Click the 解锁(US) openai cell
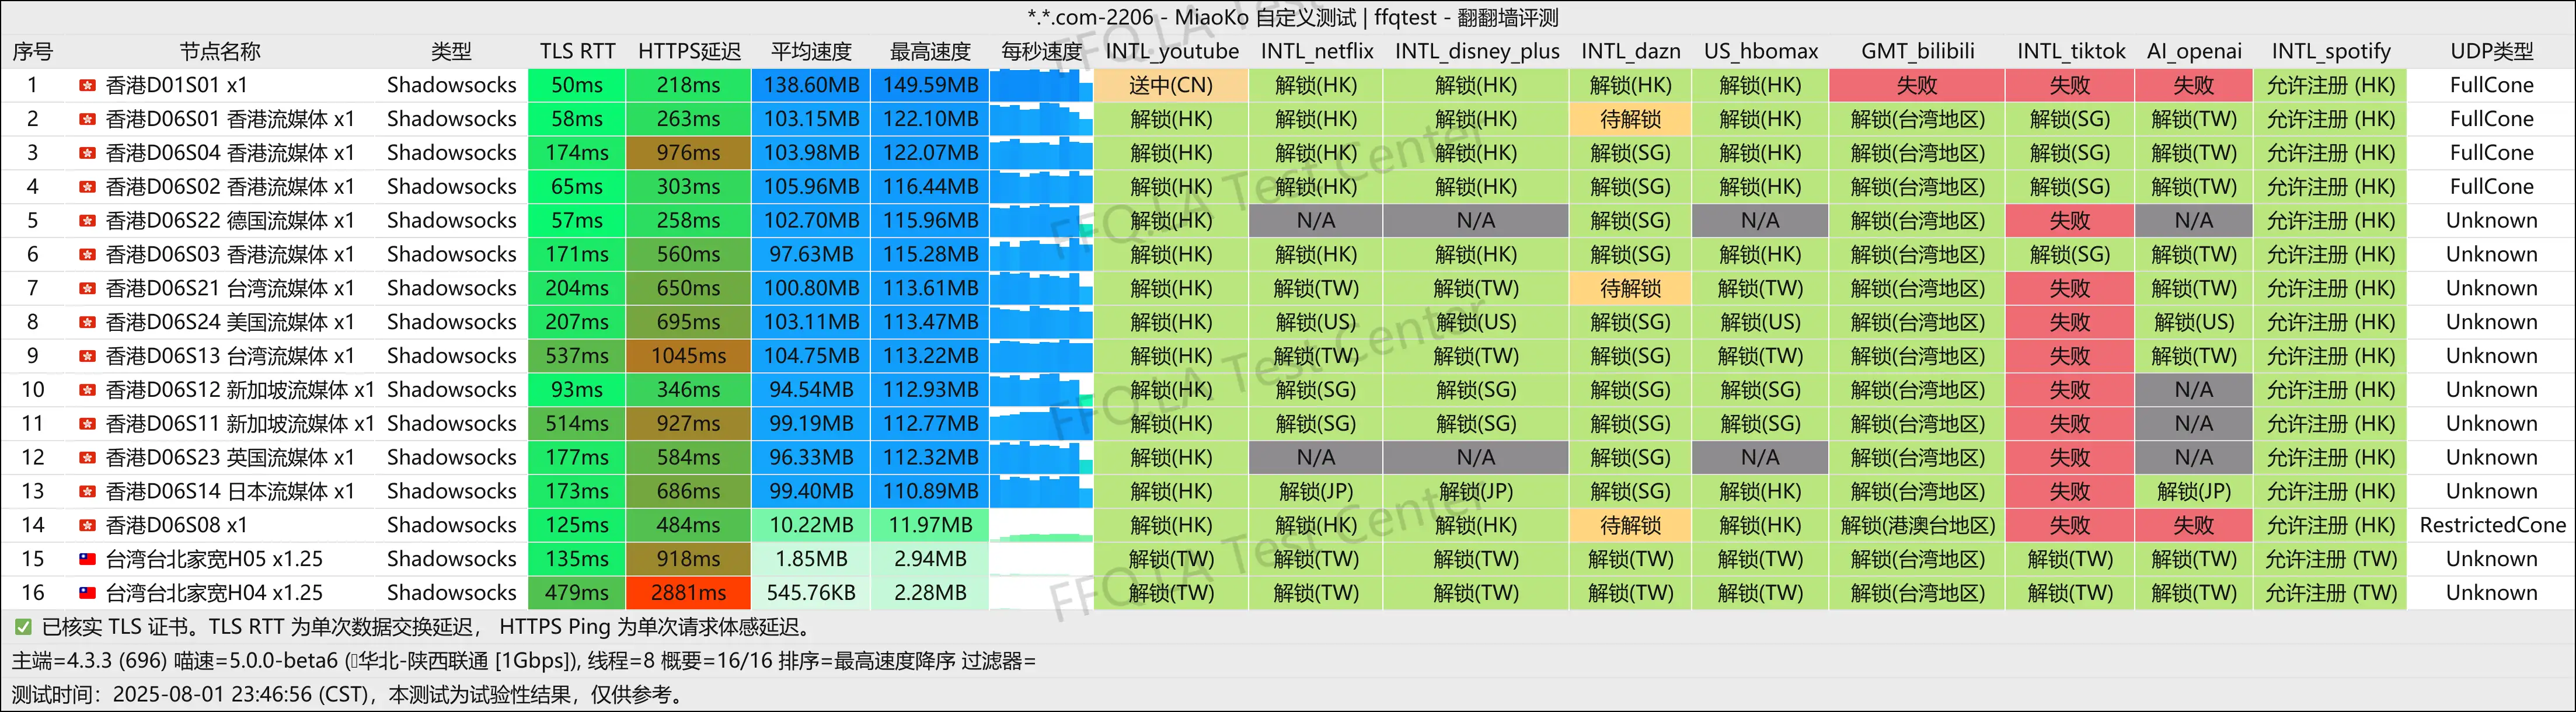The height and width of the screenshot is (712, 2576). tap(2193, 322)
